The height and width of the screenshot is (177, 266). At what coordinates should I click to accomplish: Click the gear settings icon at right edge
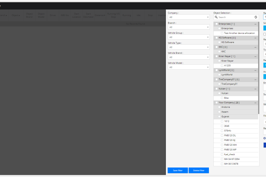(x=264, y=138)
